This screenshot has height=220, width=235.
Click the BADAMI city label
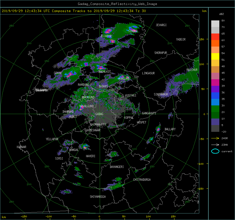tap(103, 86)
